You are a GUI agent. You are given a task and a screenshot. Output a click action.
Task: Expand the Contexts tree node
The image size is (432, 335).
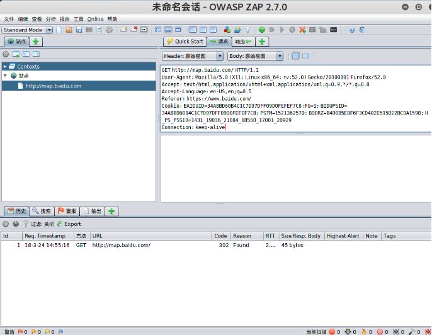4,66
